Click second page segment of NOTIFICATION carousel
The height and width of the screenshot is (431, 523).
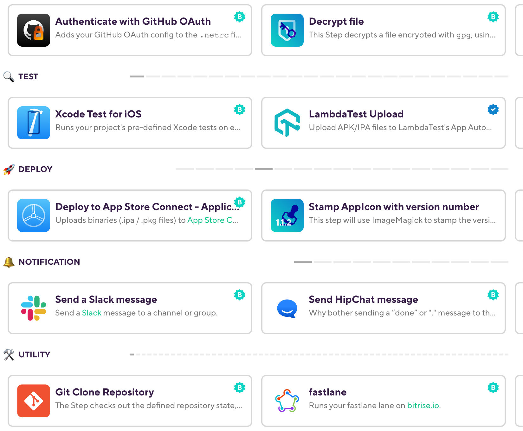click(323, 262)
